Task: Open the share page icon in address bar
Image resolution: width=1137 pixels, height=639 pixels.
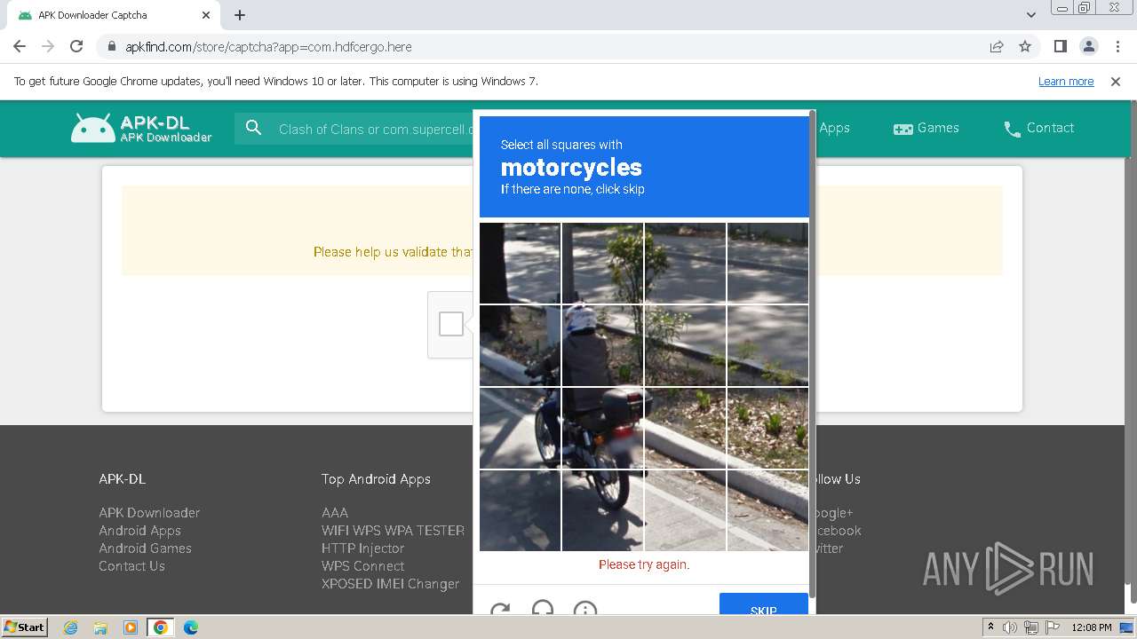Action: pyautogui.click(x=997, y=46)
